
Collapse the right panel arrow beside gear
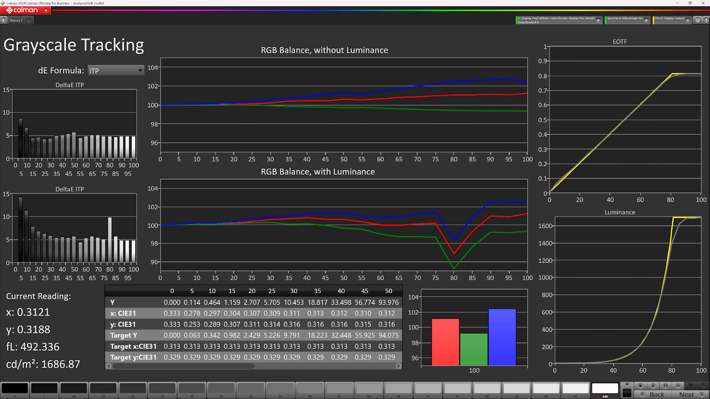pyautogui.click(x=706, y=20)
